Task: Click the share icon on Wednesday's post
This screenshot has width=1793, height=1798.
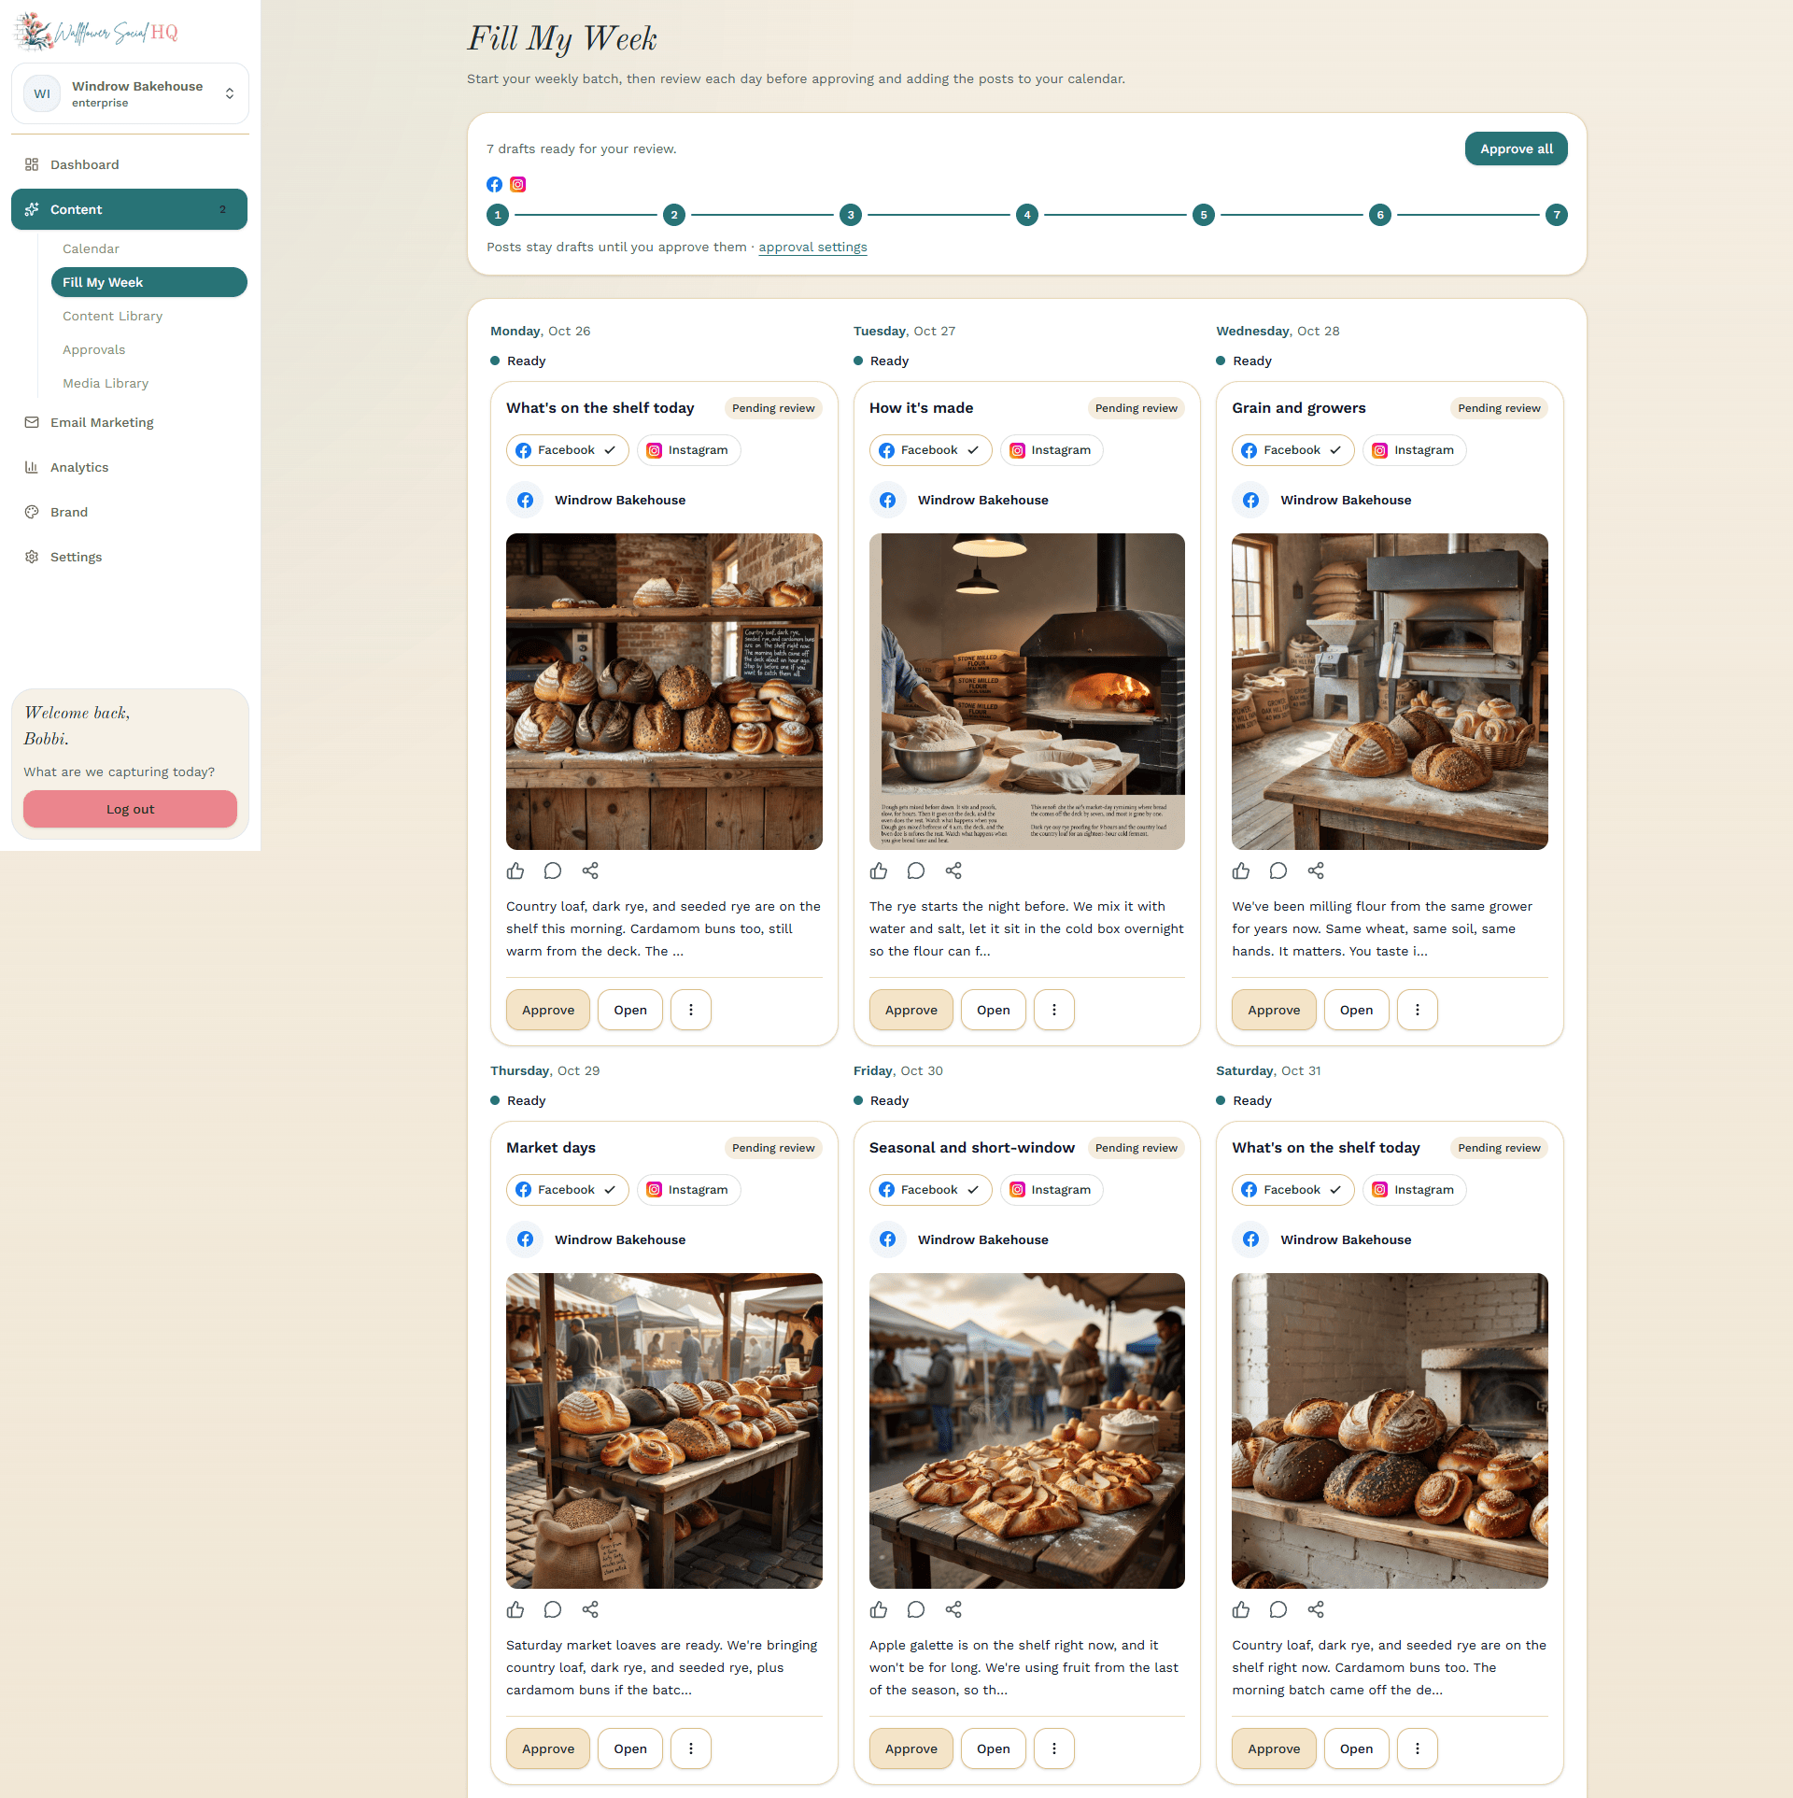Action: pos(1316,871)
